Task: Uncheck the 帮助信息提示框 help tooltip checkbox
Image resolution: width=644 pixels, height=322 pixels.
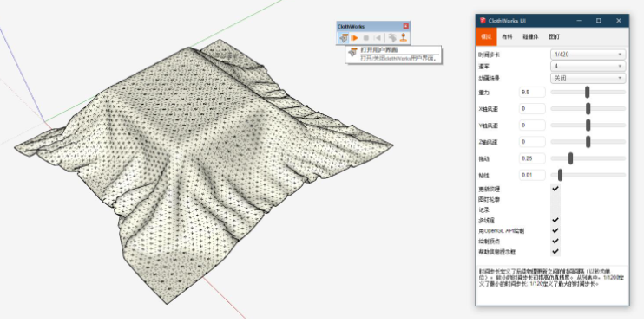Action: point(555,252)
